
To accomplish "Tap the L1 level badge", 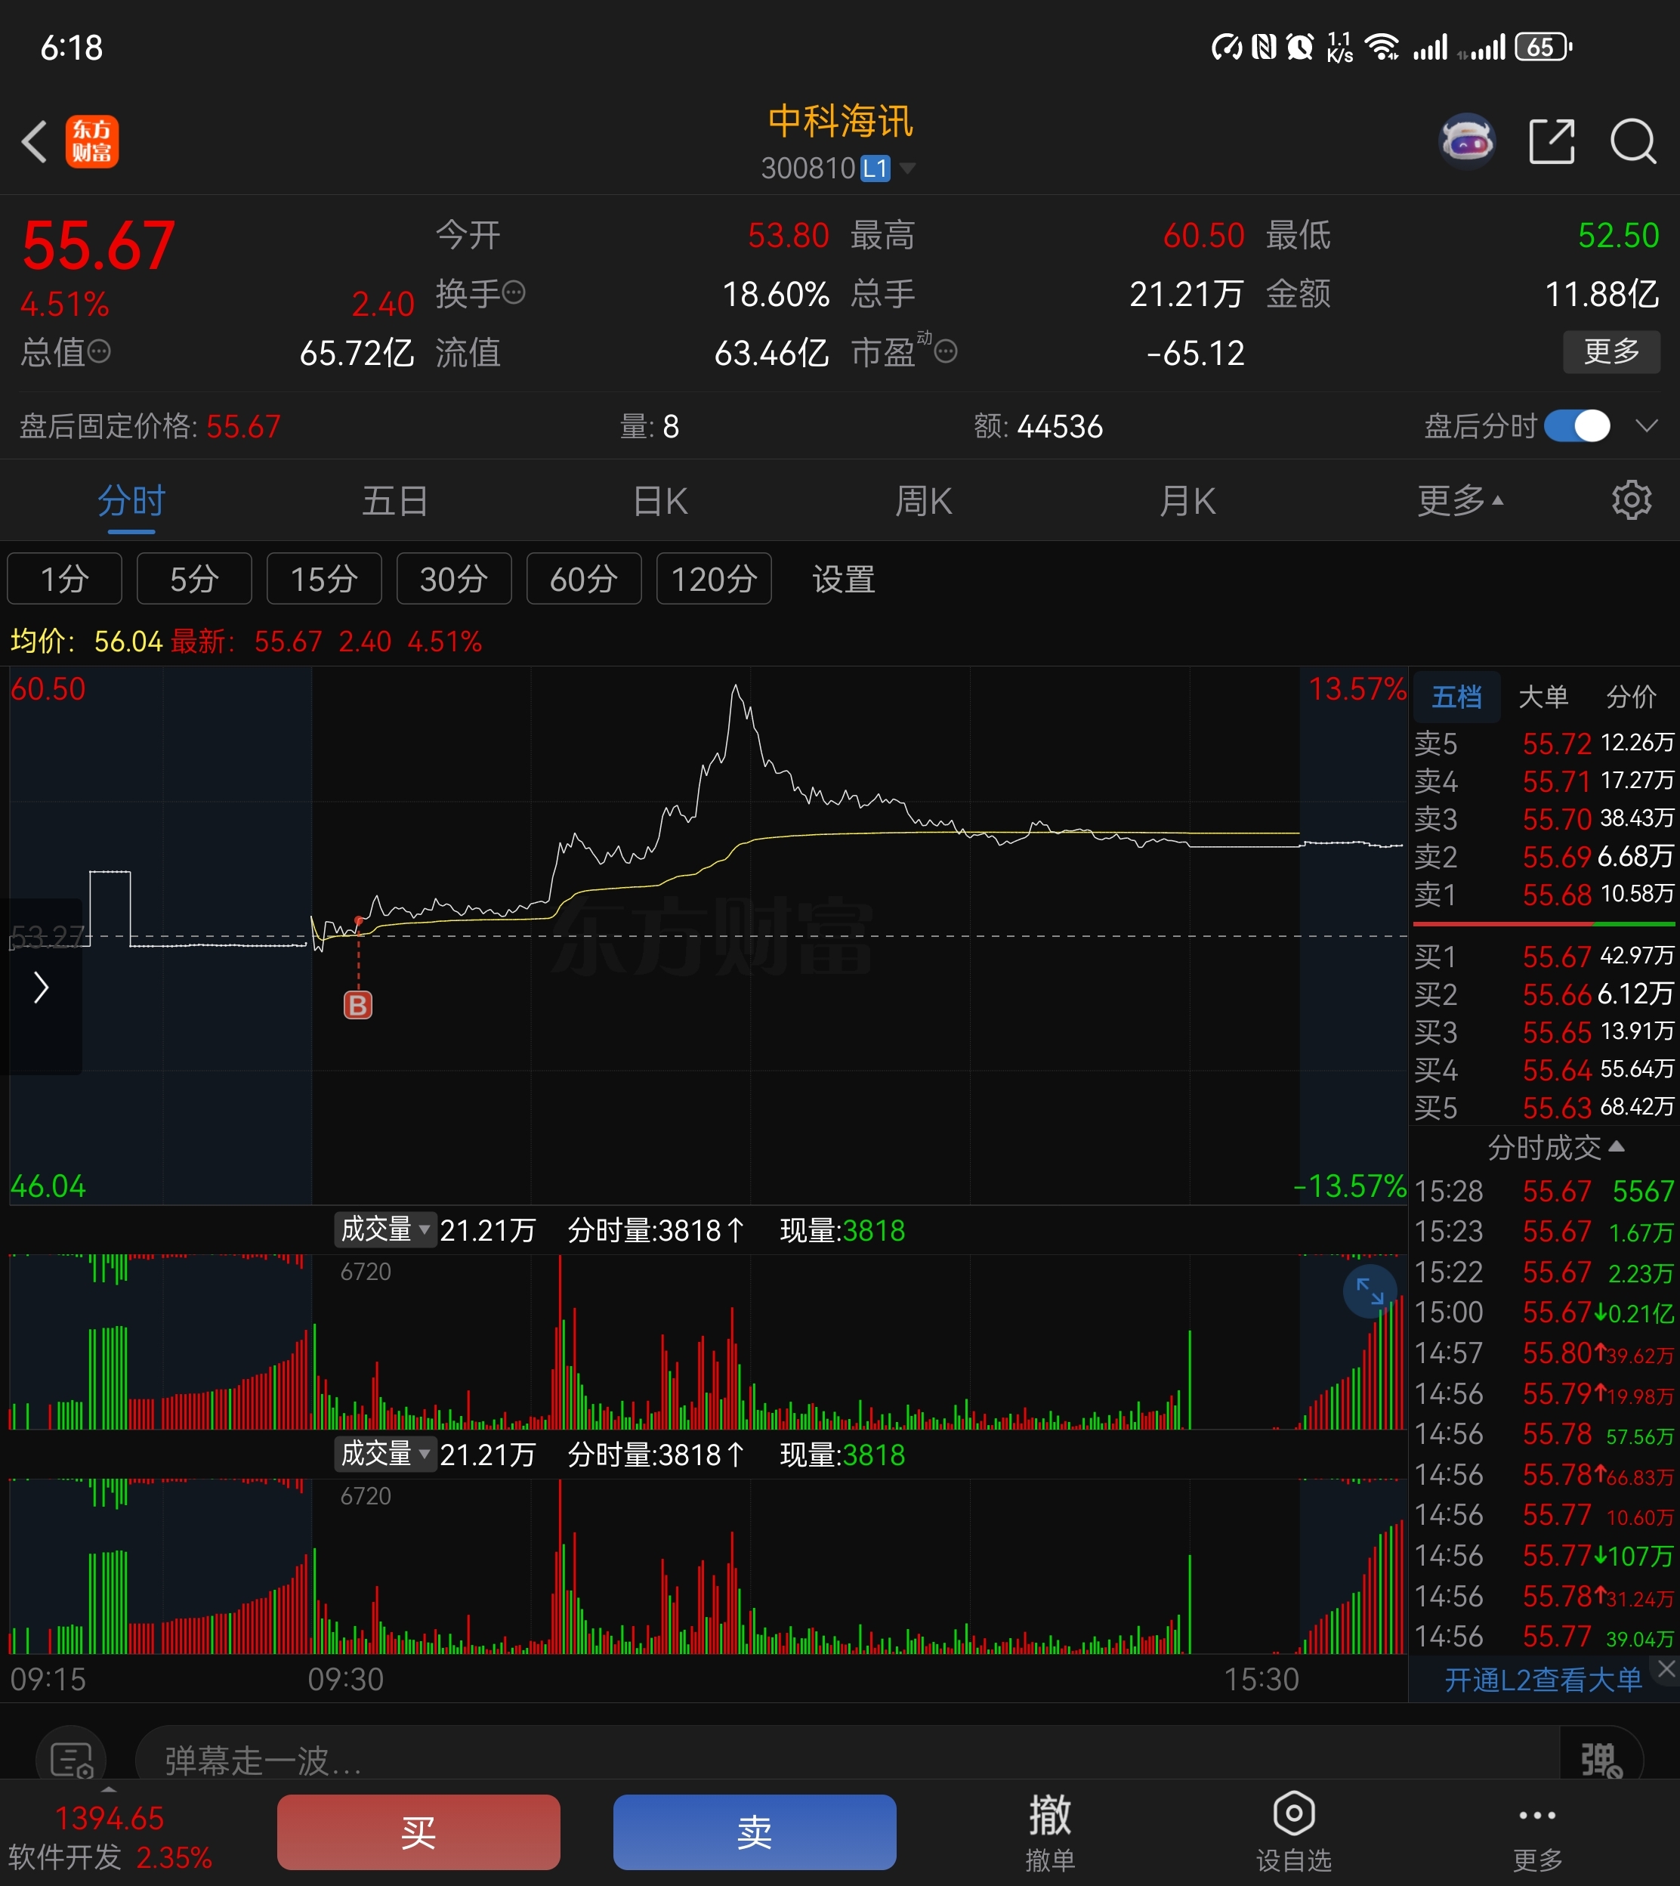I will (875, 168).
